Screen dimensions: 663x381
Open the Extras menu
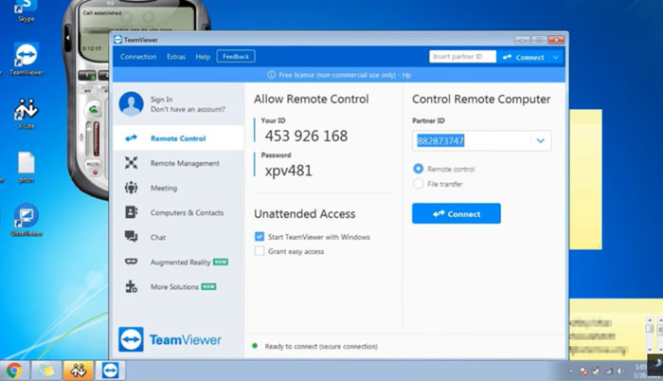click(176, 57)
